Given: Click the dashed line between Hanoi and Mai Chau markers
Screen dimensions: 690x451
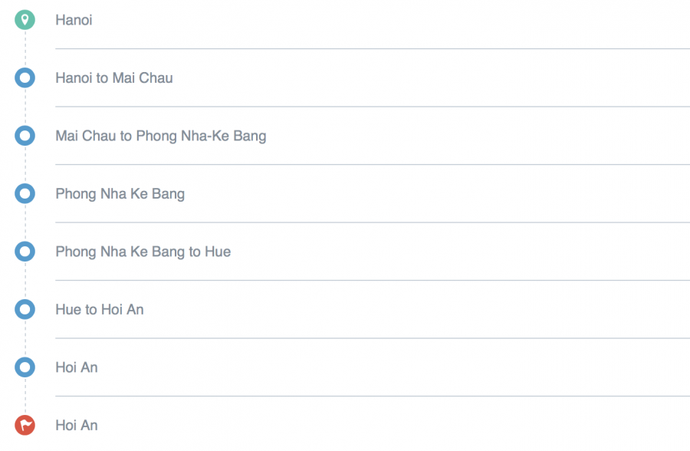Looking at the screenshot, I should click(x=25, y=49).
